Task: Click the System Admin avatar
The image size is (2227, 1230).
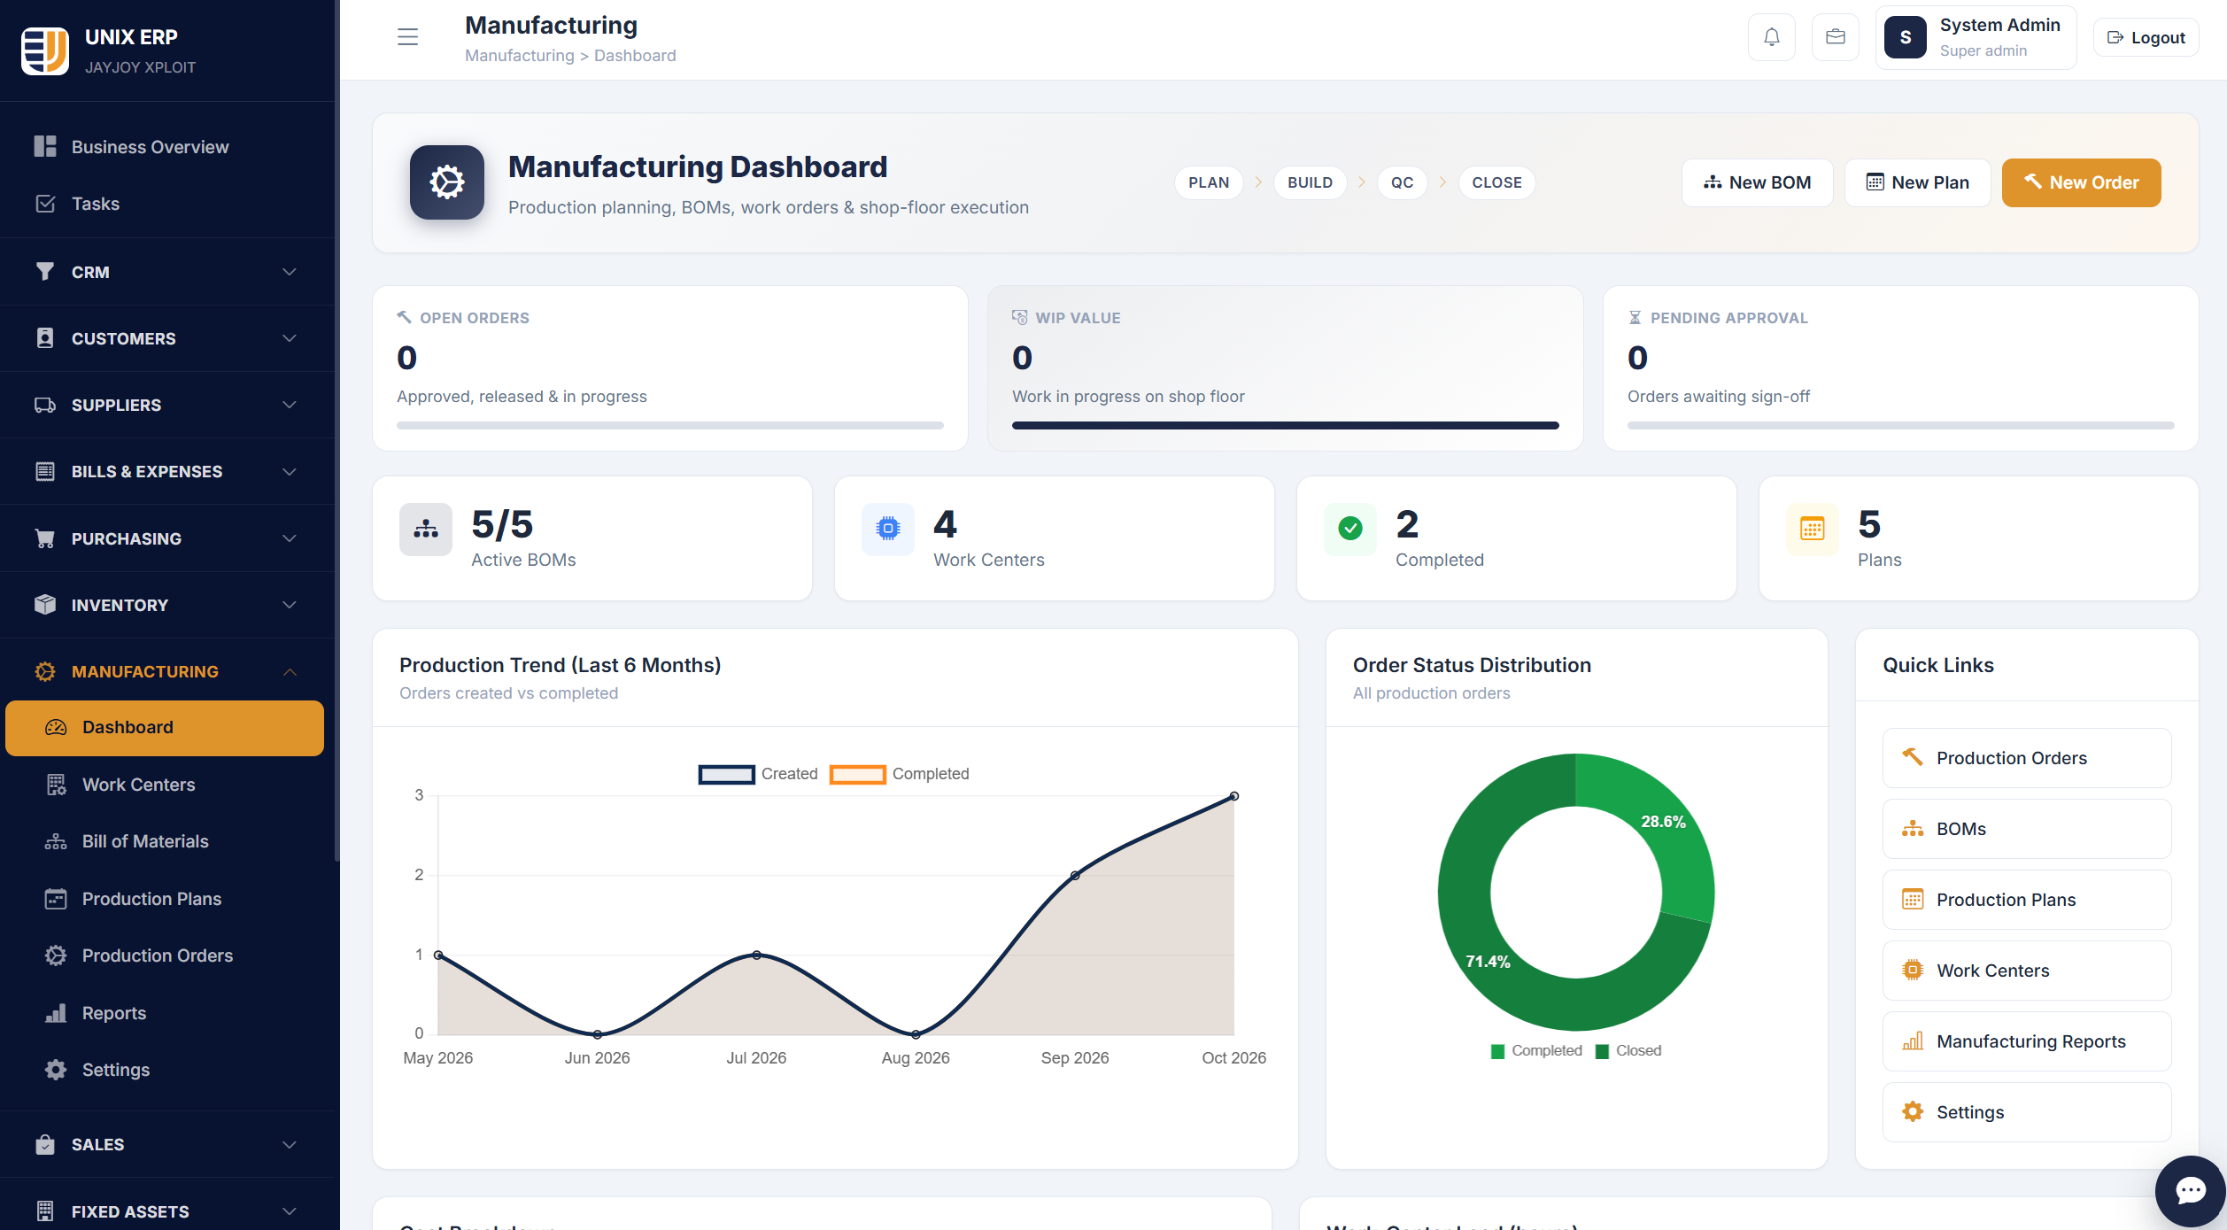Action: (1906, 37)
